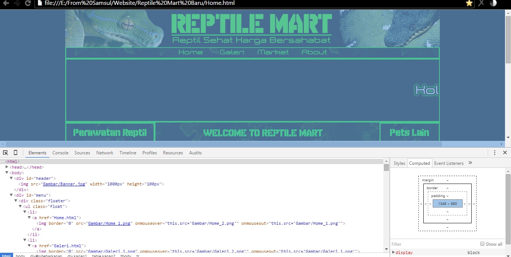The height and width of the screenshot is (257, 511).
Task: Collapse the div id header tree node
Action: click(11, 178)
